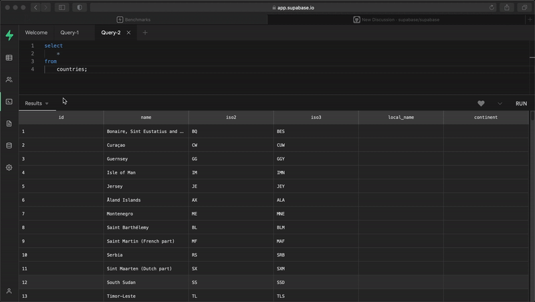The height and width of the screenshot is (302, 535).
Task: Switch to the Welcome tab
Action: point(36,32)
